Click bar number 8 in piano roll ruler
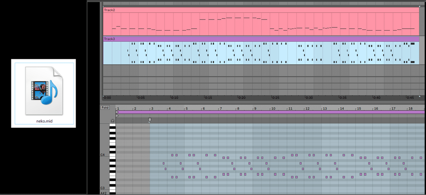Image resolution: width=426 pixels, height=195 pixels. 238,108
